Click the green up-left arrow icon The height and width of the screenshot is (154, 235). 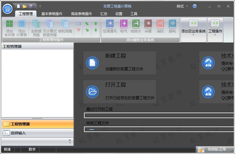(x=87, y=24)
